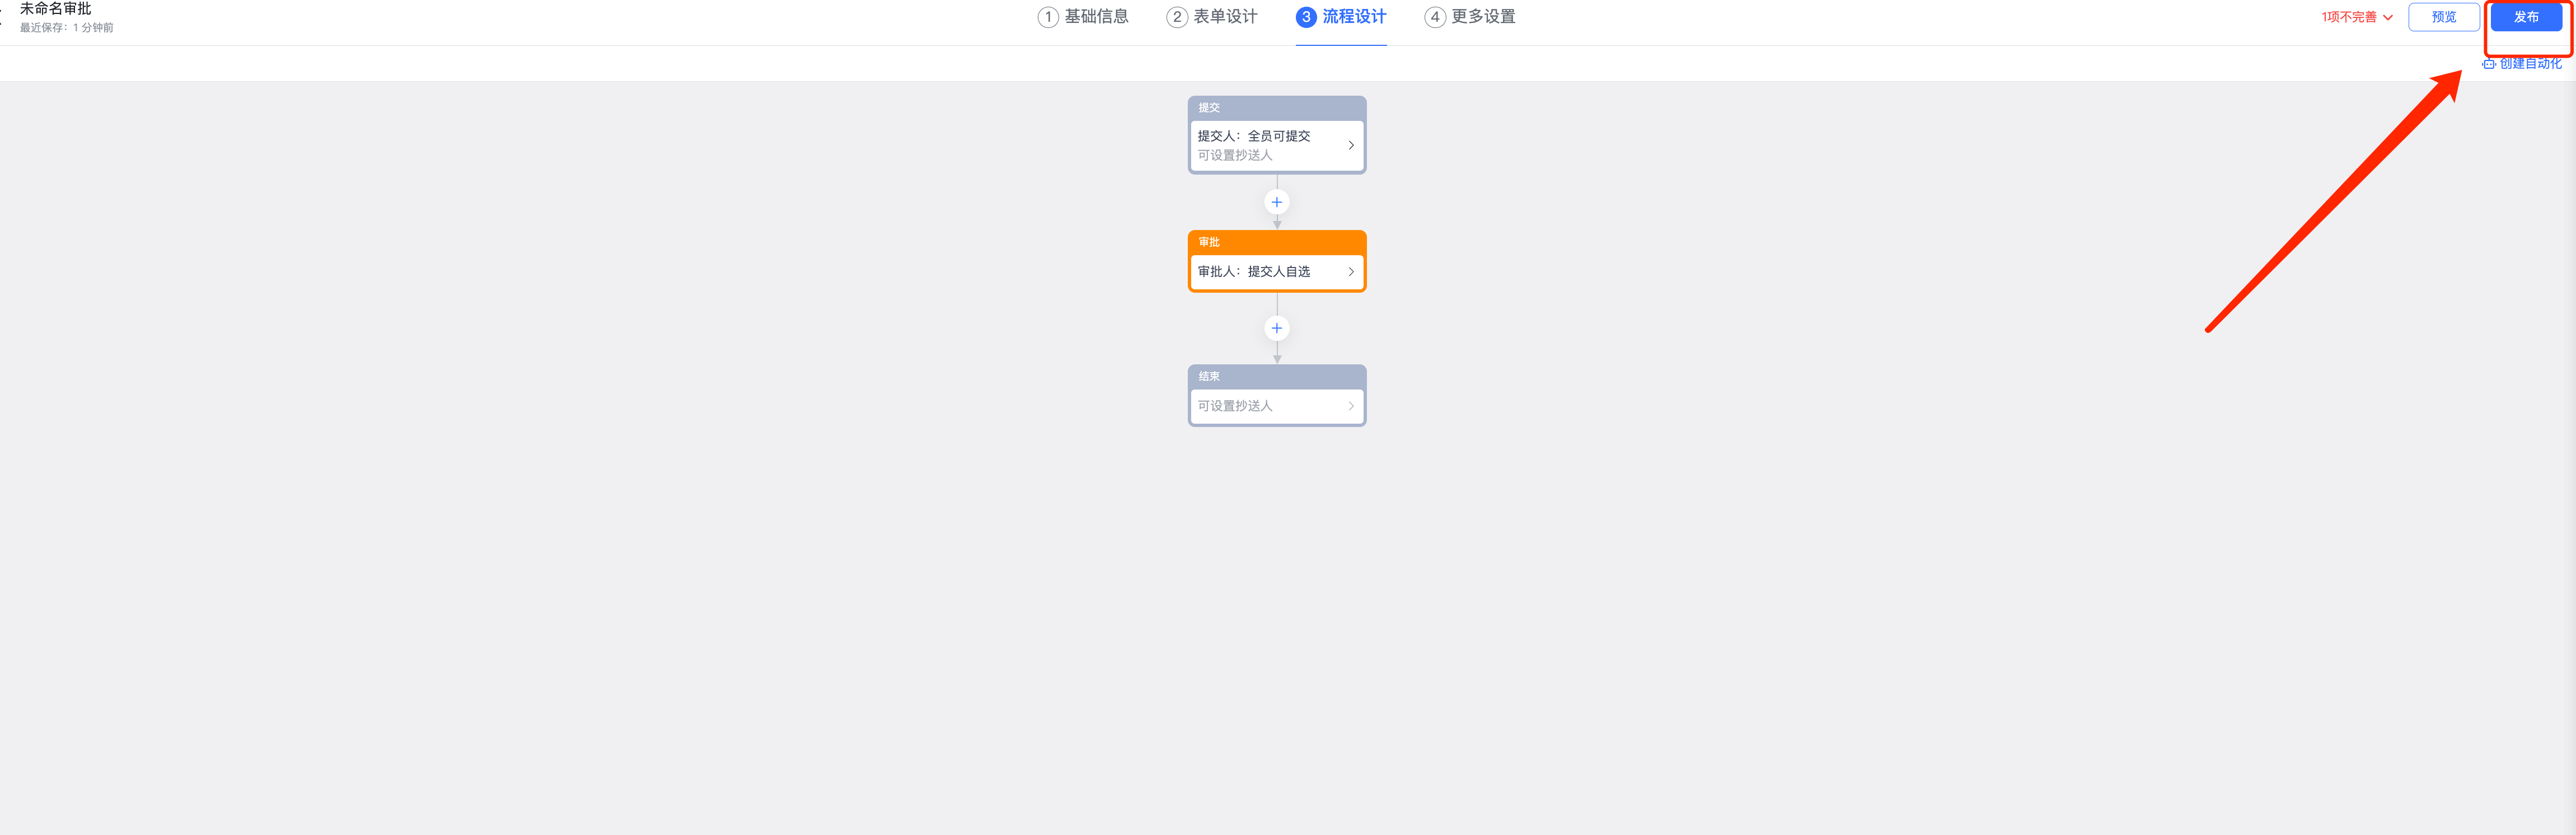The height and width of the screenshot is (835, 2576).
Task: Click 提交人：全员可提交 text
Action: coord(1254,136)
